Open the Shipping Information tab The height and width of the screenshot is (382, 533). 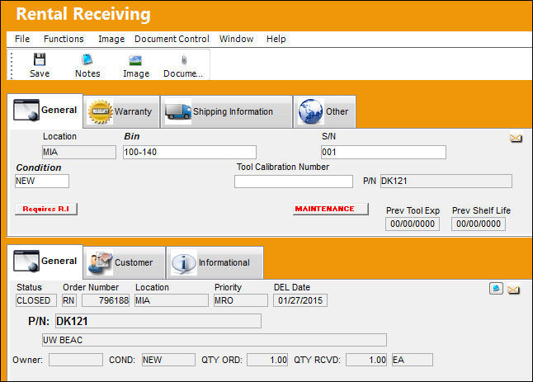tap(226, 111)
